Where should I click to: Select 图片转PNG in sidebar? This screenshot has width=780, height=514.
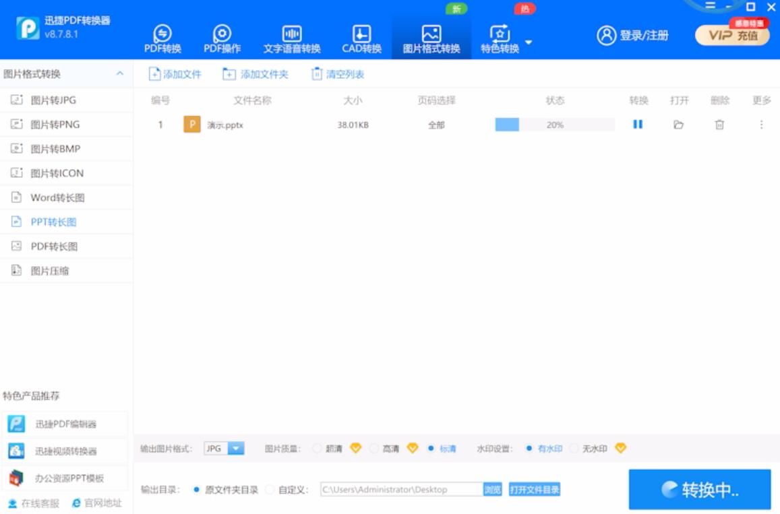coord(67,124)
